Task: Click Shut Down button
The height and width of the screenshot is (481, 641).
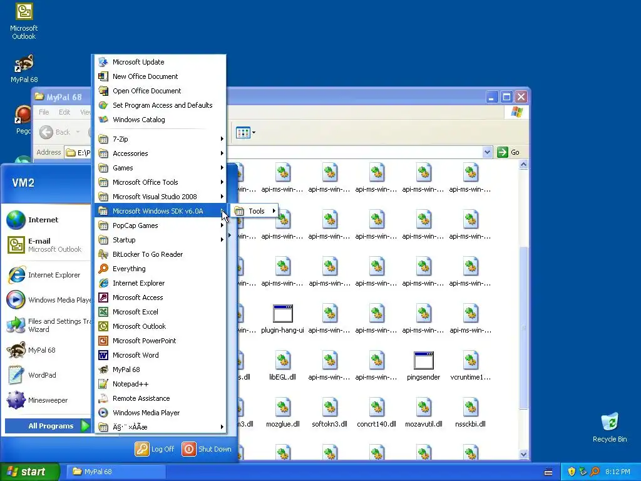Action: [x=207, y=449]
